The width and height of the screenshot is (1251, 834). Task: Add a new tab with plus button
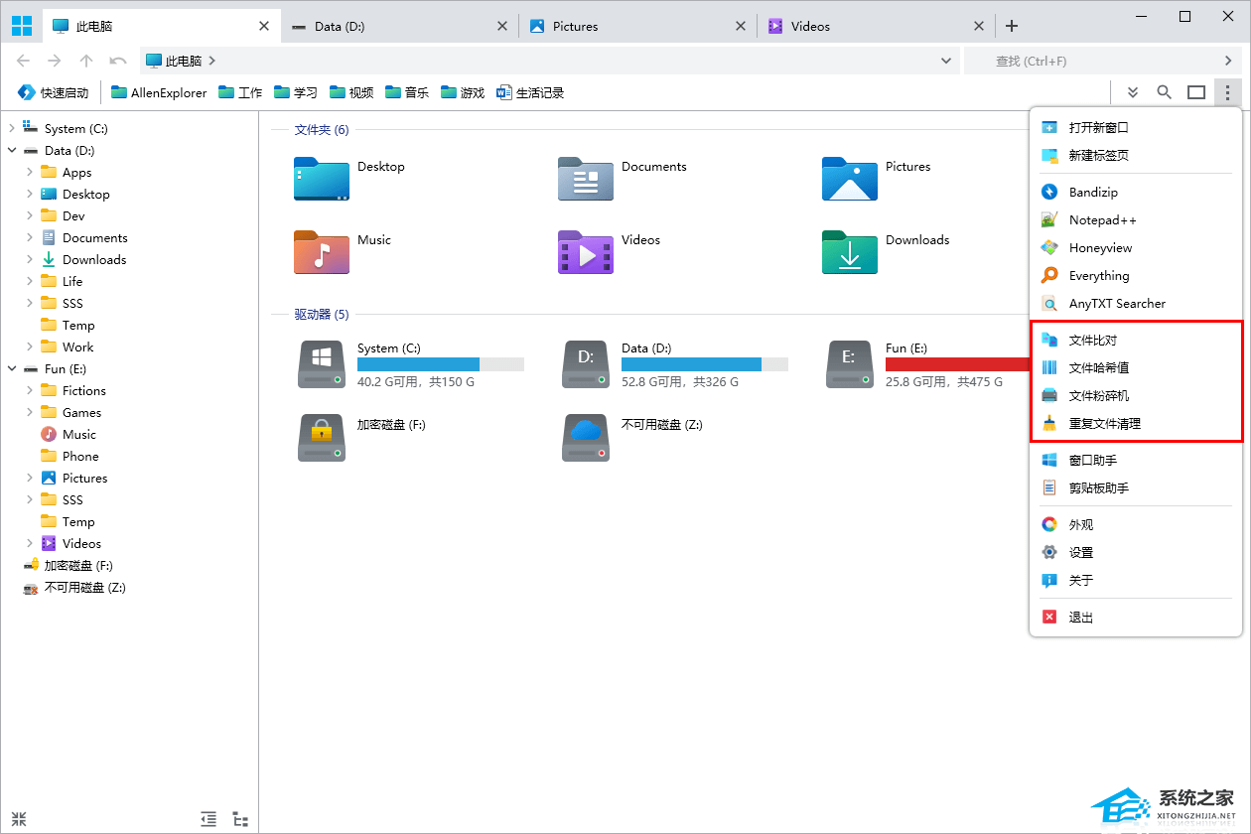(x=1012, y=26)
